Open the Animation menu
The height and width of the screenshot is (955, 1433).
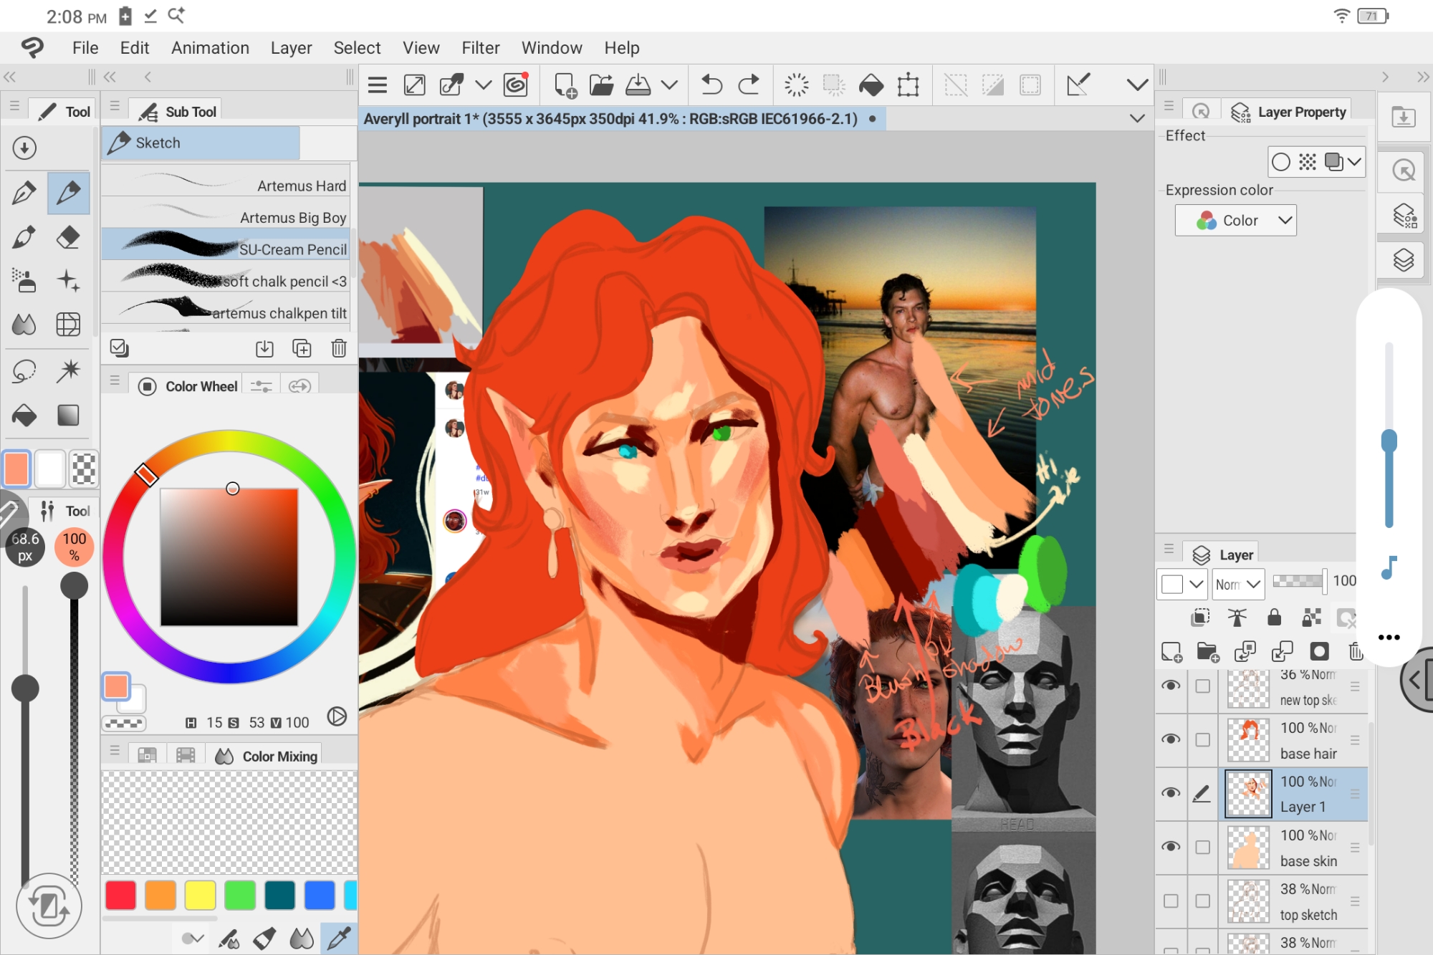coord(210,48)
